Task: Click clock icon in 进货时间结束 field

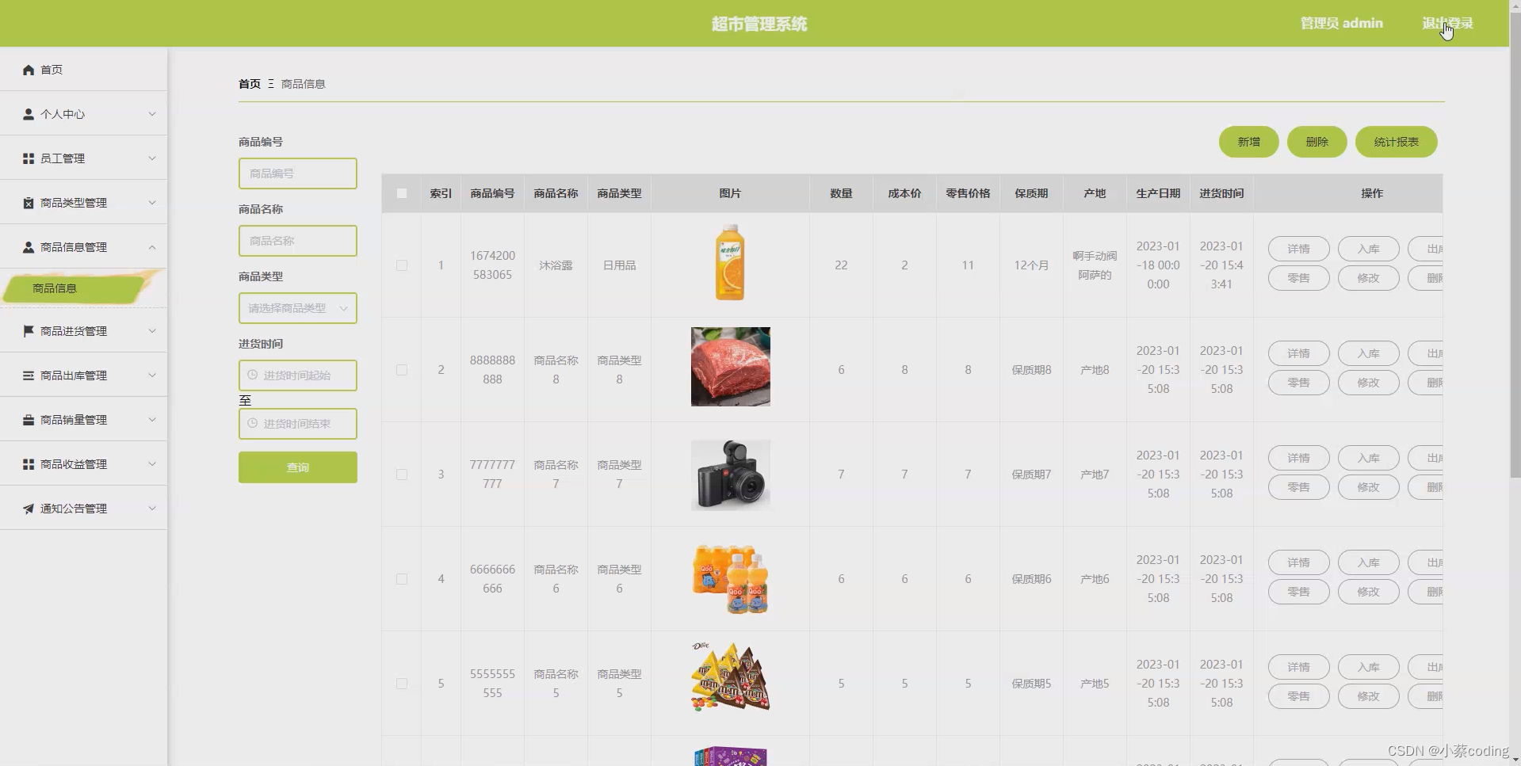Action: pyautogui.click(x=253, y=423)
